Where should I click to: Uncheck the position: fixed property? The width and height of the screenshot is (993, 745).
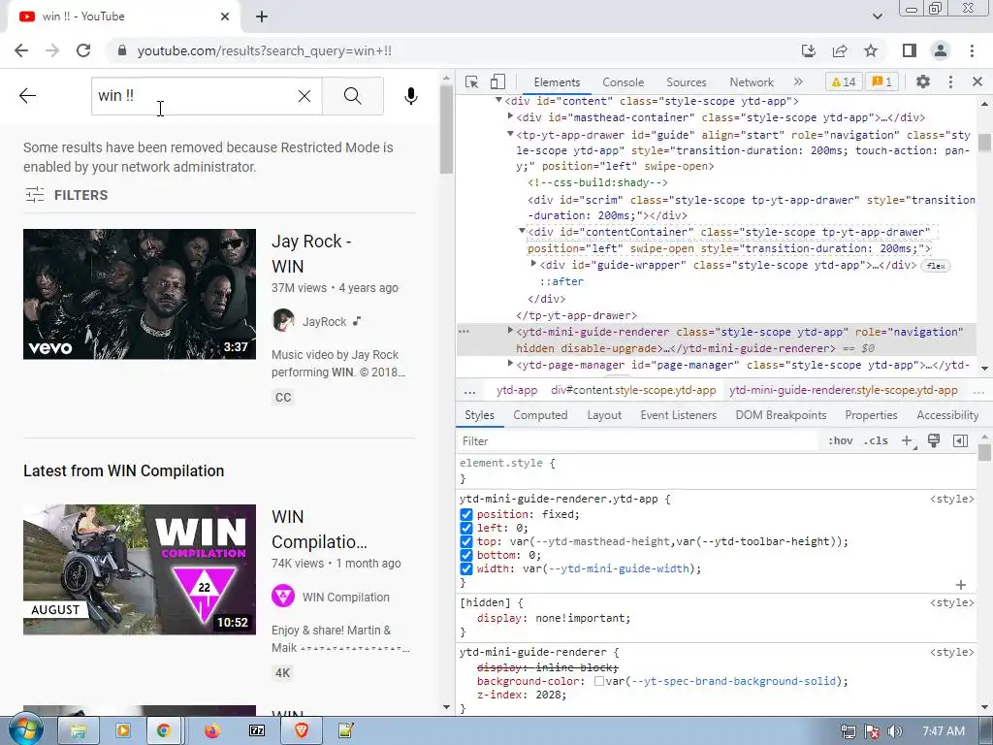(x=466, y=514)
